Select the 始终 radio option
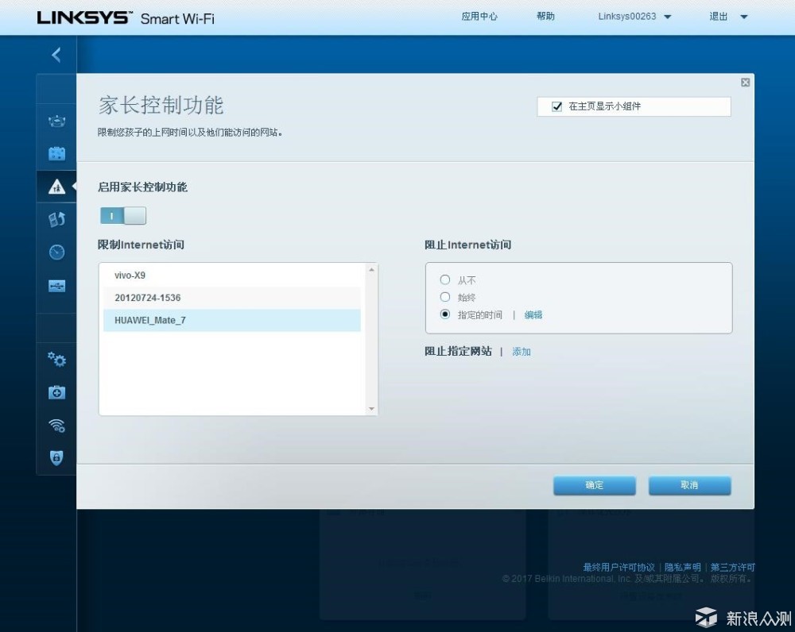795x632 pixels. click(444, 297)
